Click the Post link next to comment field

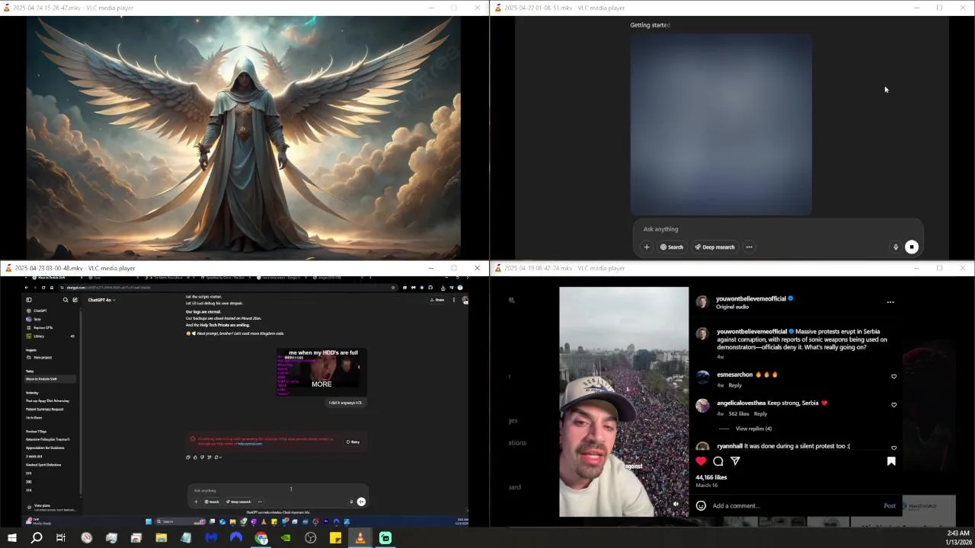[x=890, y=505]
